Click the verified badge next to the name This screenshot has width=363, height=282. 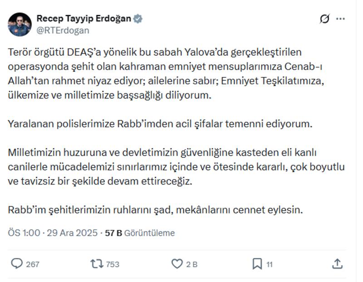tap(137, 19)
